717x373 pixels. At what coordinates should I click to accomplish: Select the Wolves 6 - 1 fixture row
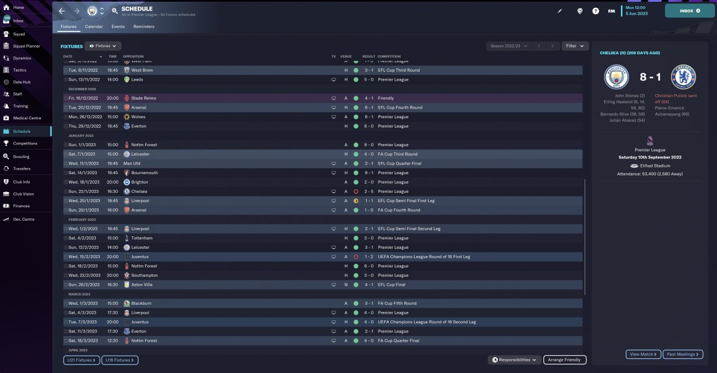[x=323, y=117]
